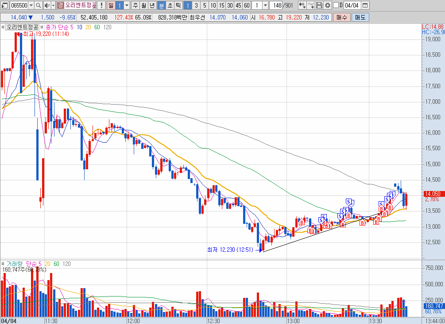
Task: Click the speaker sound icon
Action: coord(47,5)
